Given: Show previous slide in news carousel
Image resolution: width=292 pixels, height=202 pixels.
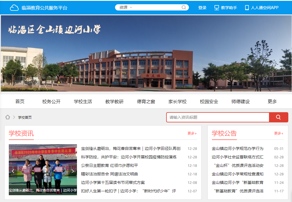Looking at the screenshot, I should [13, 171].
